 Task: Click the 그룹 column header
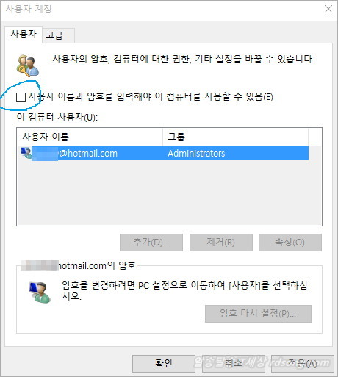(x=235, y=137)
